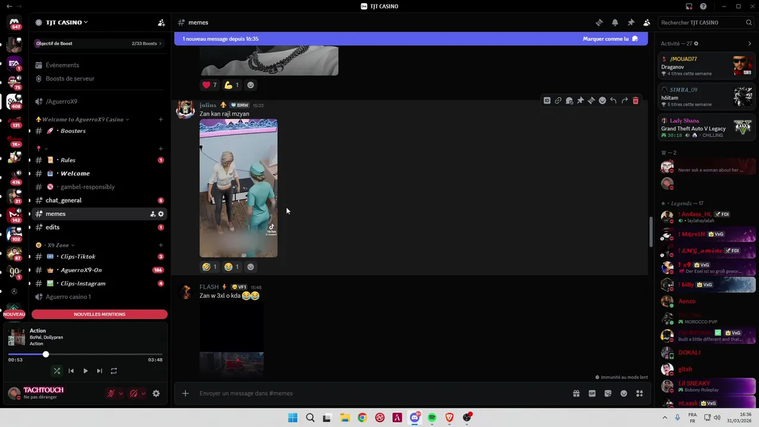
Task: Click the NOUVELLES MENTIONS button
Action: tap(100, 314)
